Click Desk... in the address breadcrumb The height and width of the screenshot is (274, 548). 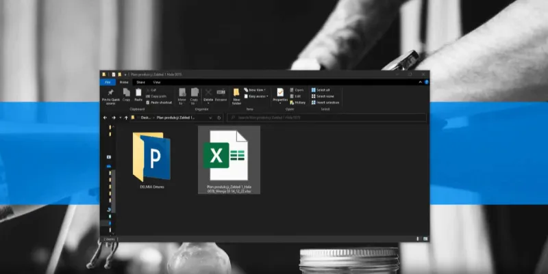[146, 118]
